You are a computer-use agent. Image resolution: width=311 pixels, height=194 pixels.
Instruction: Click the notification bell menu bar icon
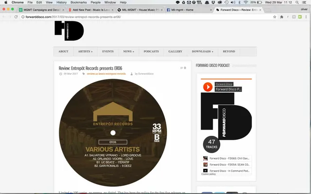point(207,2)
